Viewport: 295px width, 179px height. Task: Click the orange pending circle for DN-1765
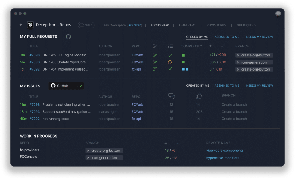(170, 62)
